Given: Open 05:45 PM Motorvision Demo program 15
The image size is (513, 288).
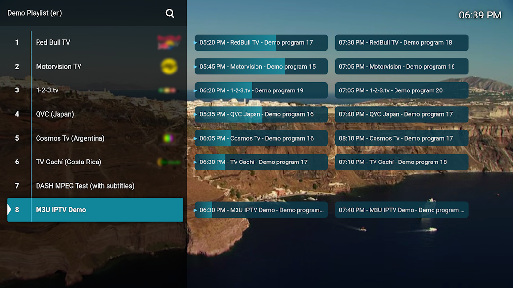Looking at the screenshot, I should [x=261, y=67].
